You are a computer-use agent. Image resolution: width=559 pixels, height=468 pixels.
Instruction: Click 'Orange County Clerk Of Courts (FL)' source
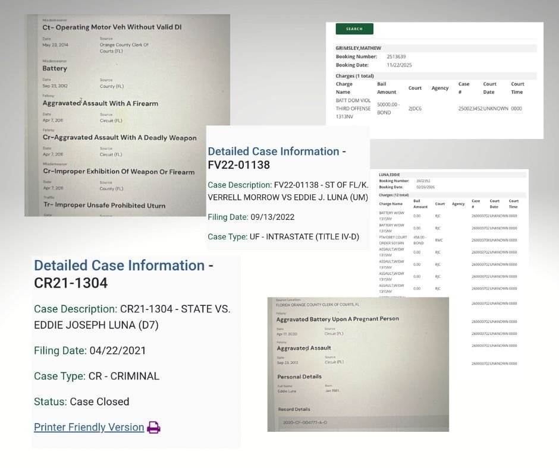click(124, 48)
